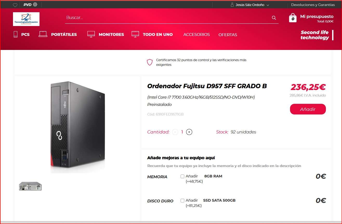Click the monitor icon beside Monitores

pyautogui.click(x=91, y=34)
